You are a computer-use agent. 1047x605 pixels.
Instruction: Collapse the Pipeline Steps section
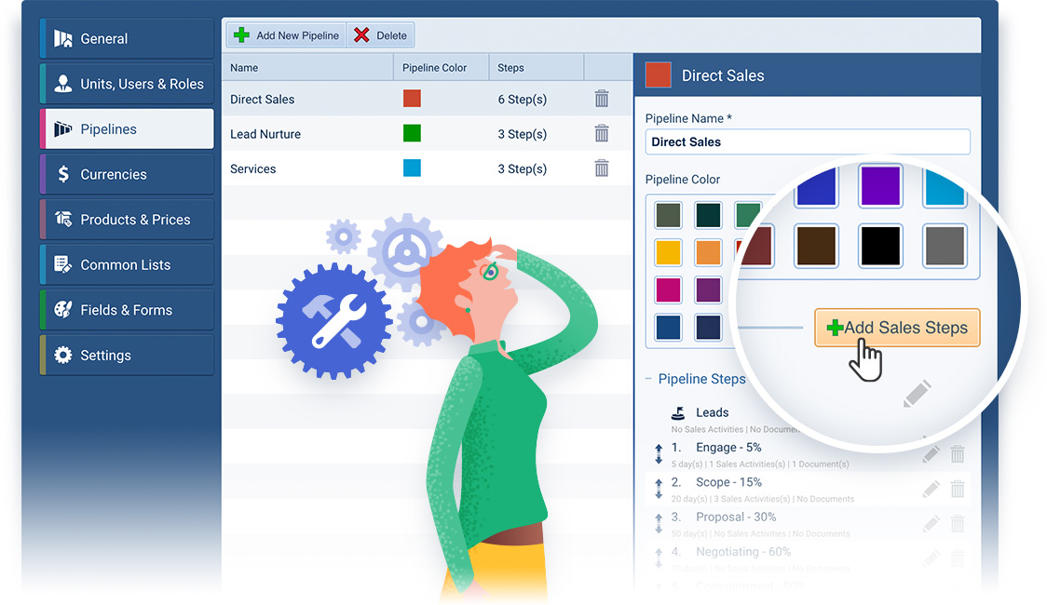pyautogui.click(x=646, y=379)
